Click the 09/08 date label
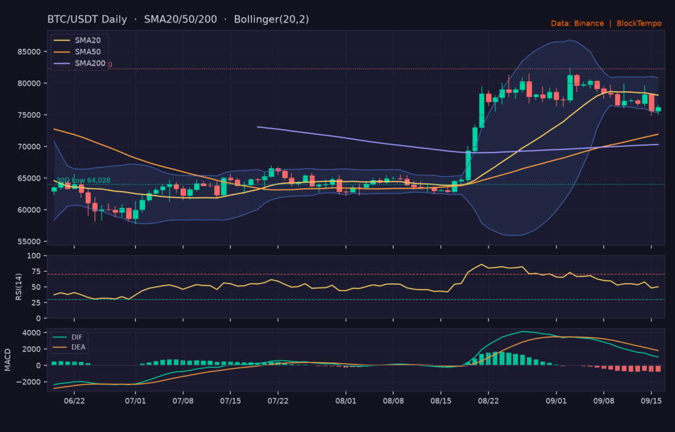This screenshot has width=675, height=432. [x=604, y=401]
